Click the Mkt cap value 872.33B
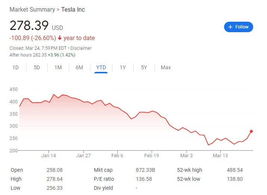The image size is (267, 195). click(x=145, y=170)
